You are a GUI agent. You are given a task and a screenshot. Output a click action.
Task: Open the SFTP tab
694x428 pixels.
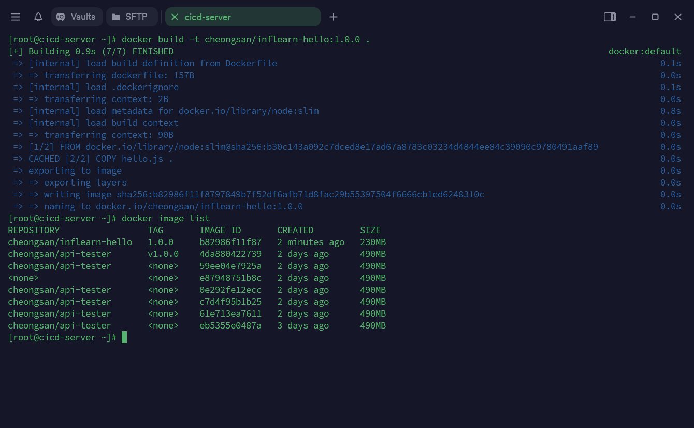pos(132,17)
